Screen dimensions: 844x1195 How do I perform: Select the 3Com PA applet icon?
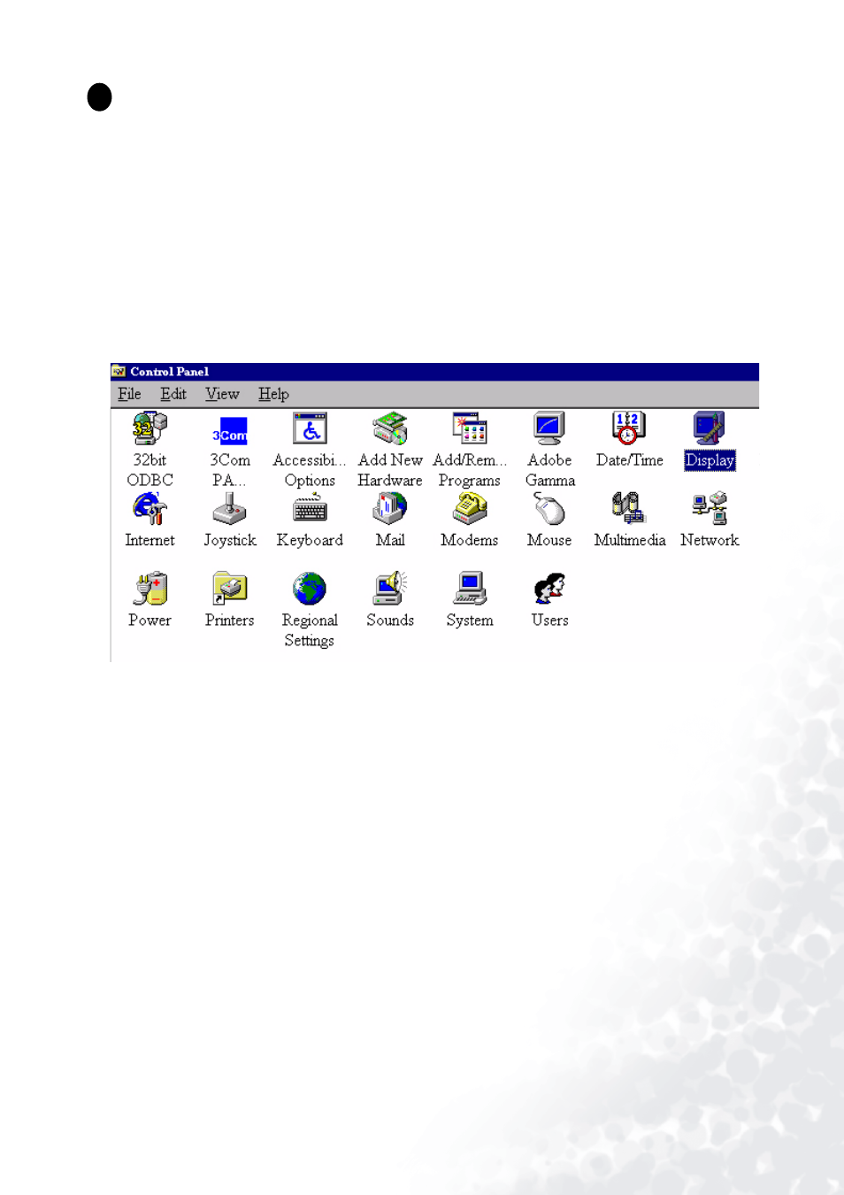(229, 431)
